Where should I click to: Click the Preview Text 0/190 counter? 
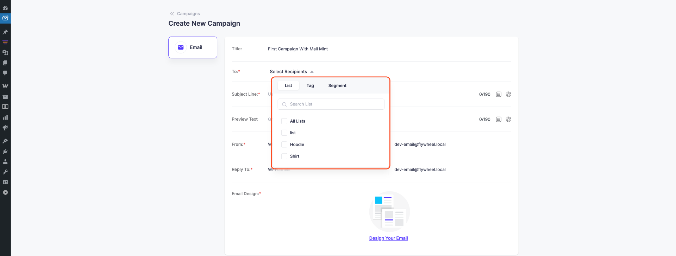pyautogui.click(x=484, y=119)
